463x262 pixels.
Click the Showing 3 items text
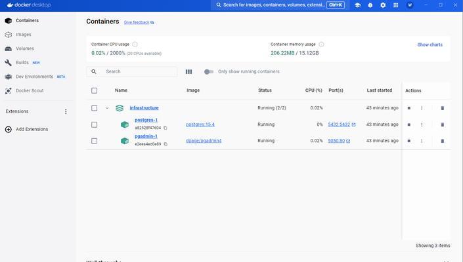[x=433, y=246]
